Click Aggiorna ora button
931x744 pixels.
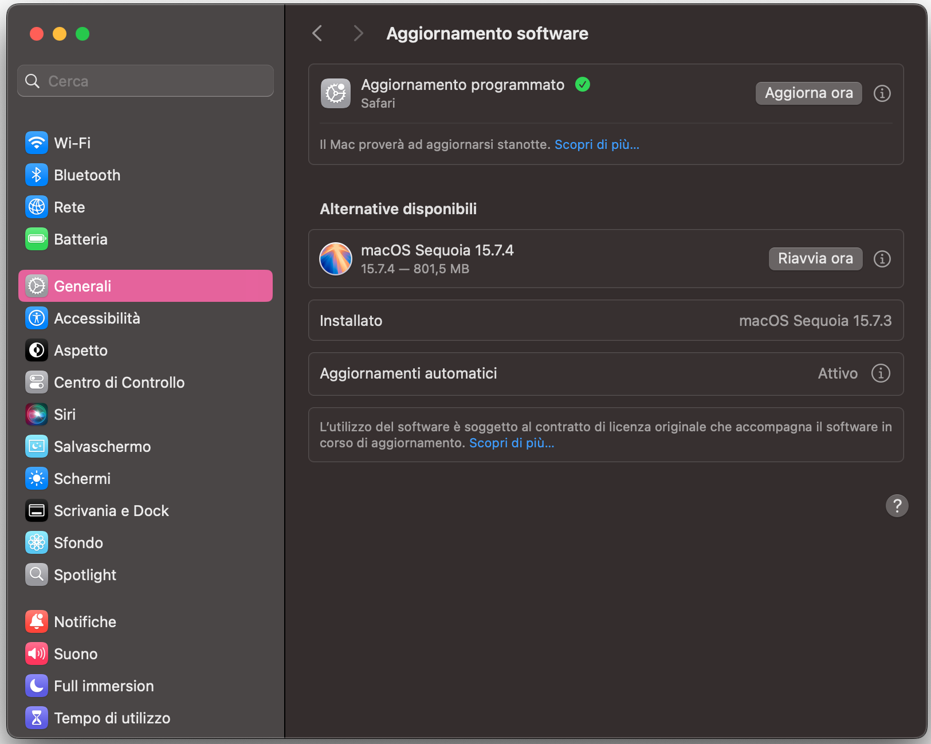[808, 93]
